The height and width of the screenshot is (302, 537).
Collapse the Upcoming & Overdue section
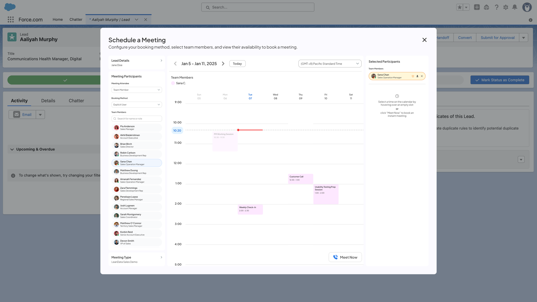coord(12,150)
